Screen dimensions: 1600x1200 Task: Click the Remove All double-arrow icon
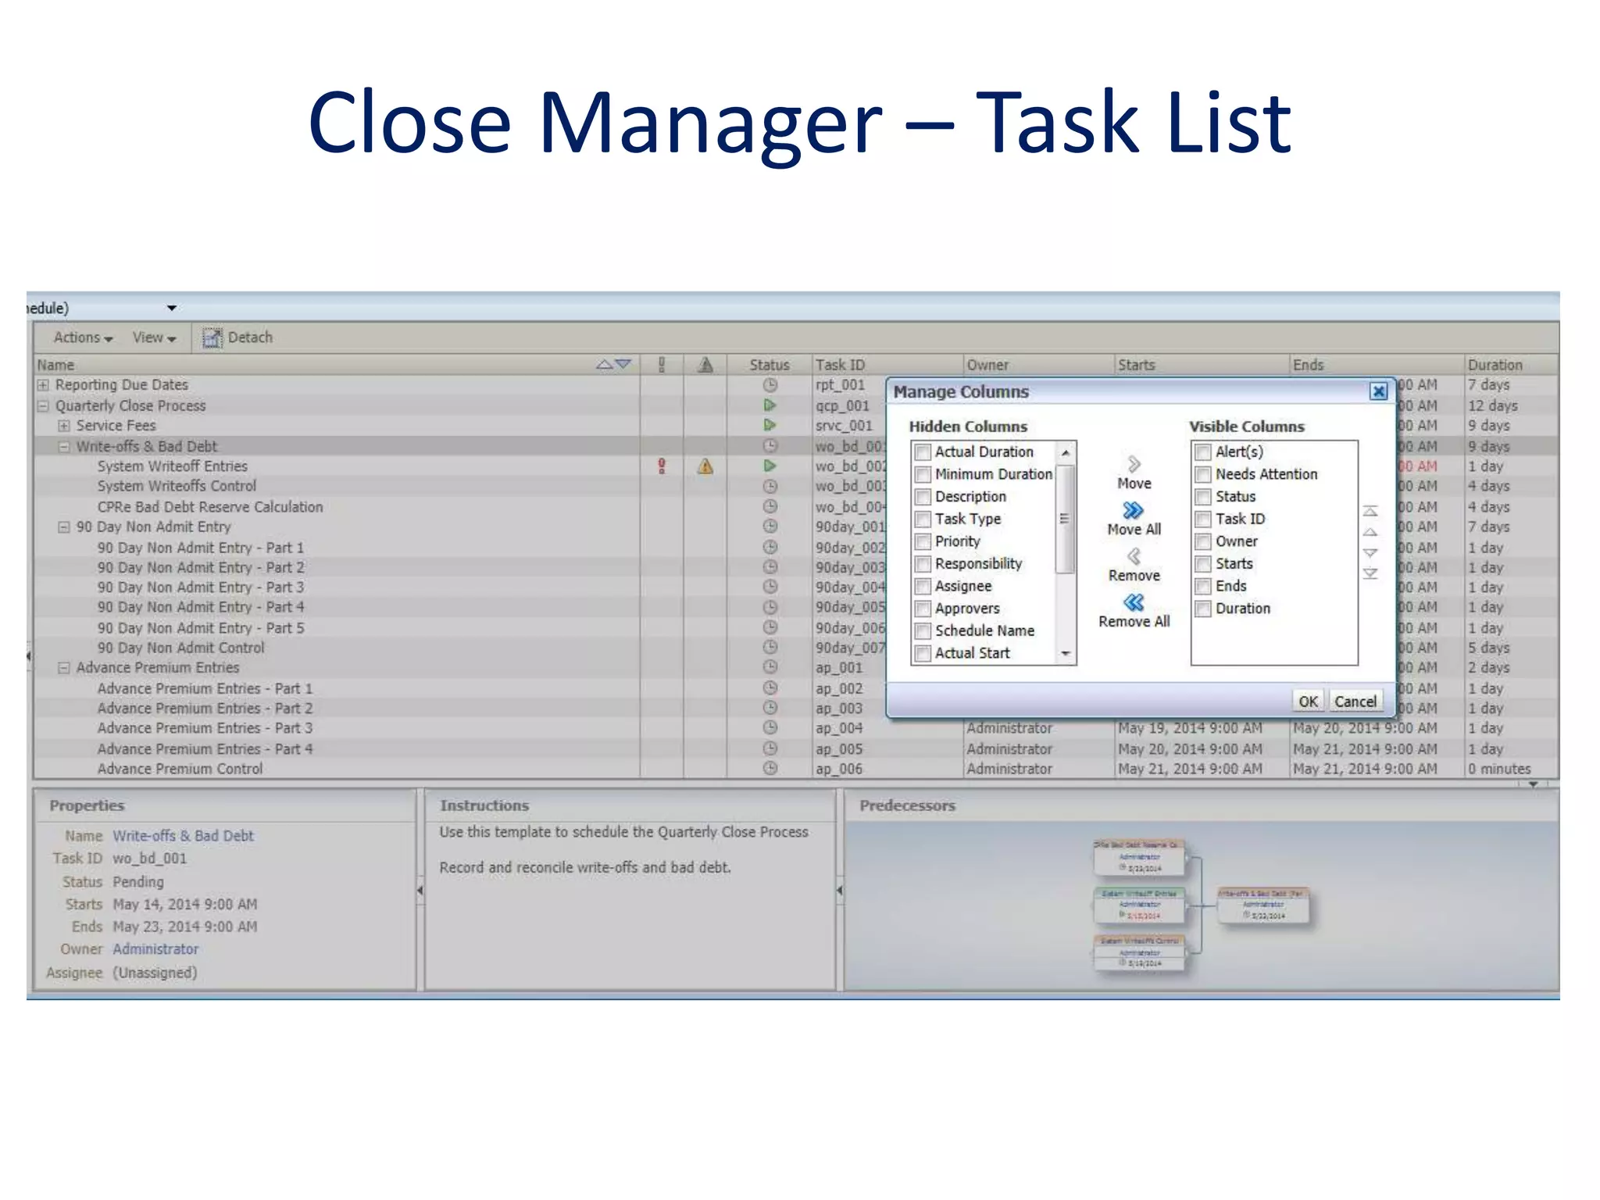[x=1134, y=602]
